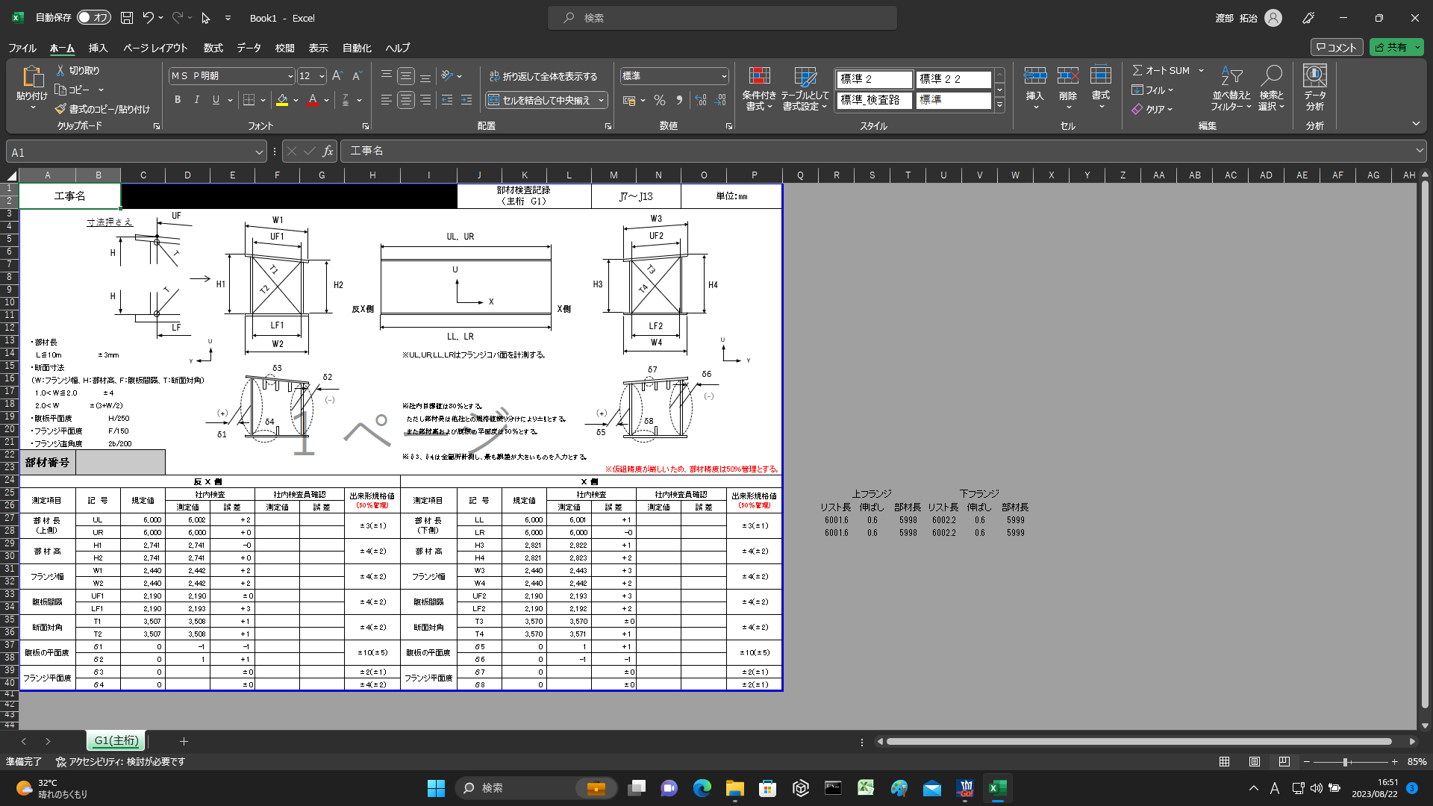The image size is (1433, 806).
Task: Click the Save icon in title bar
Action: [127, 18]
